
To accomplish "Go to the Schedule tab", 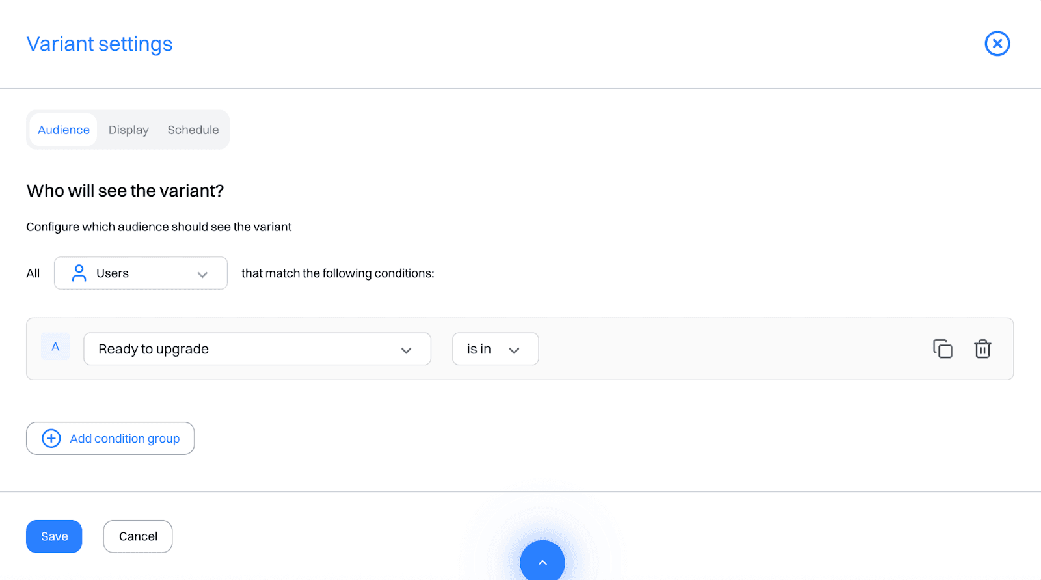I will point(193,130).
